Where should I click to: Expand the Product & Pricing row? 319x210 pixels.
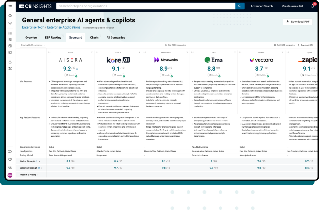38,175
